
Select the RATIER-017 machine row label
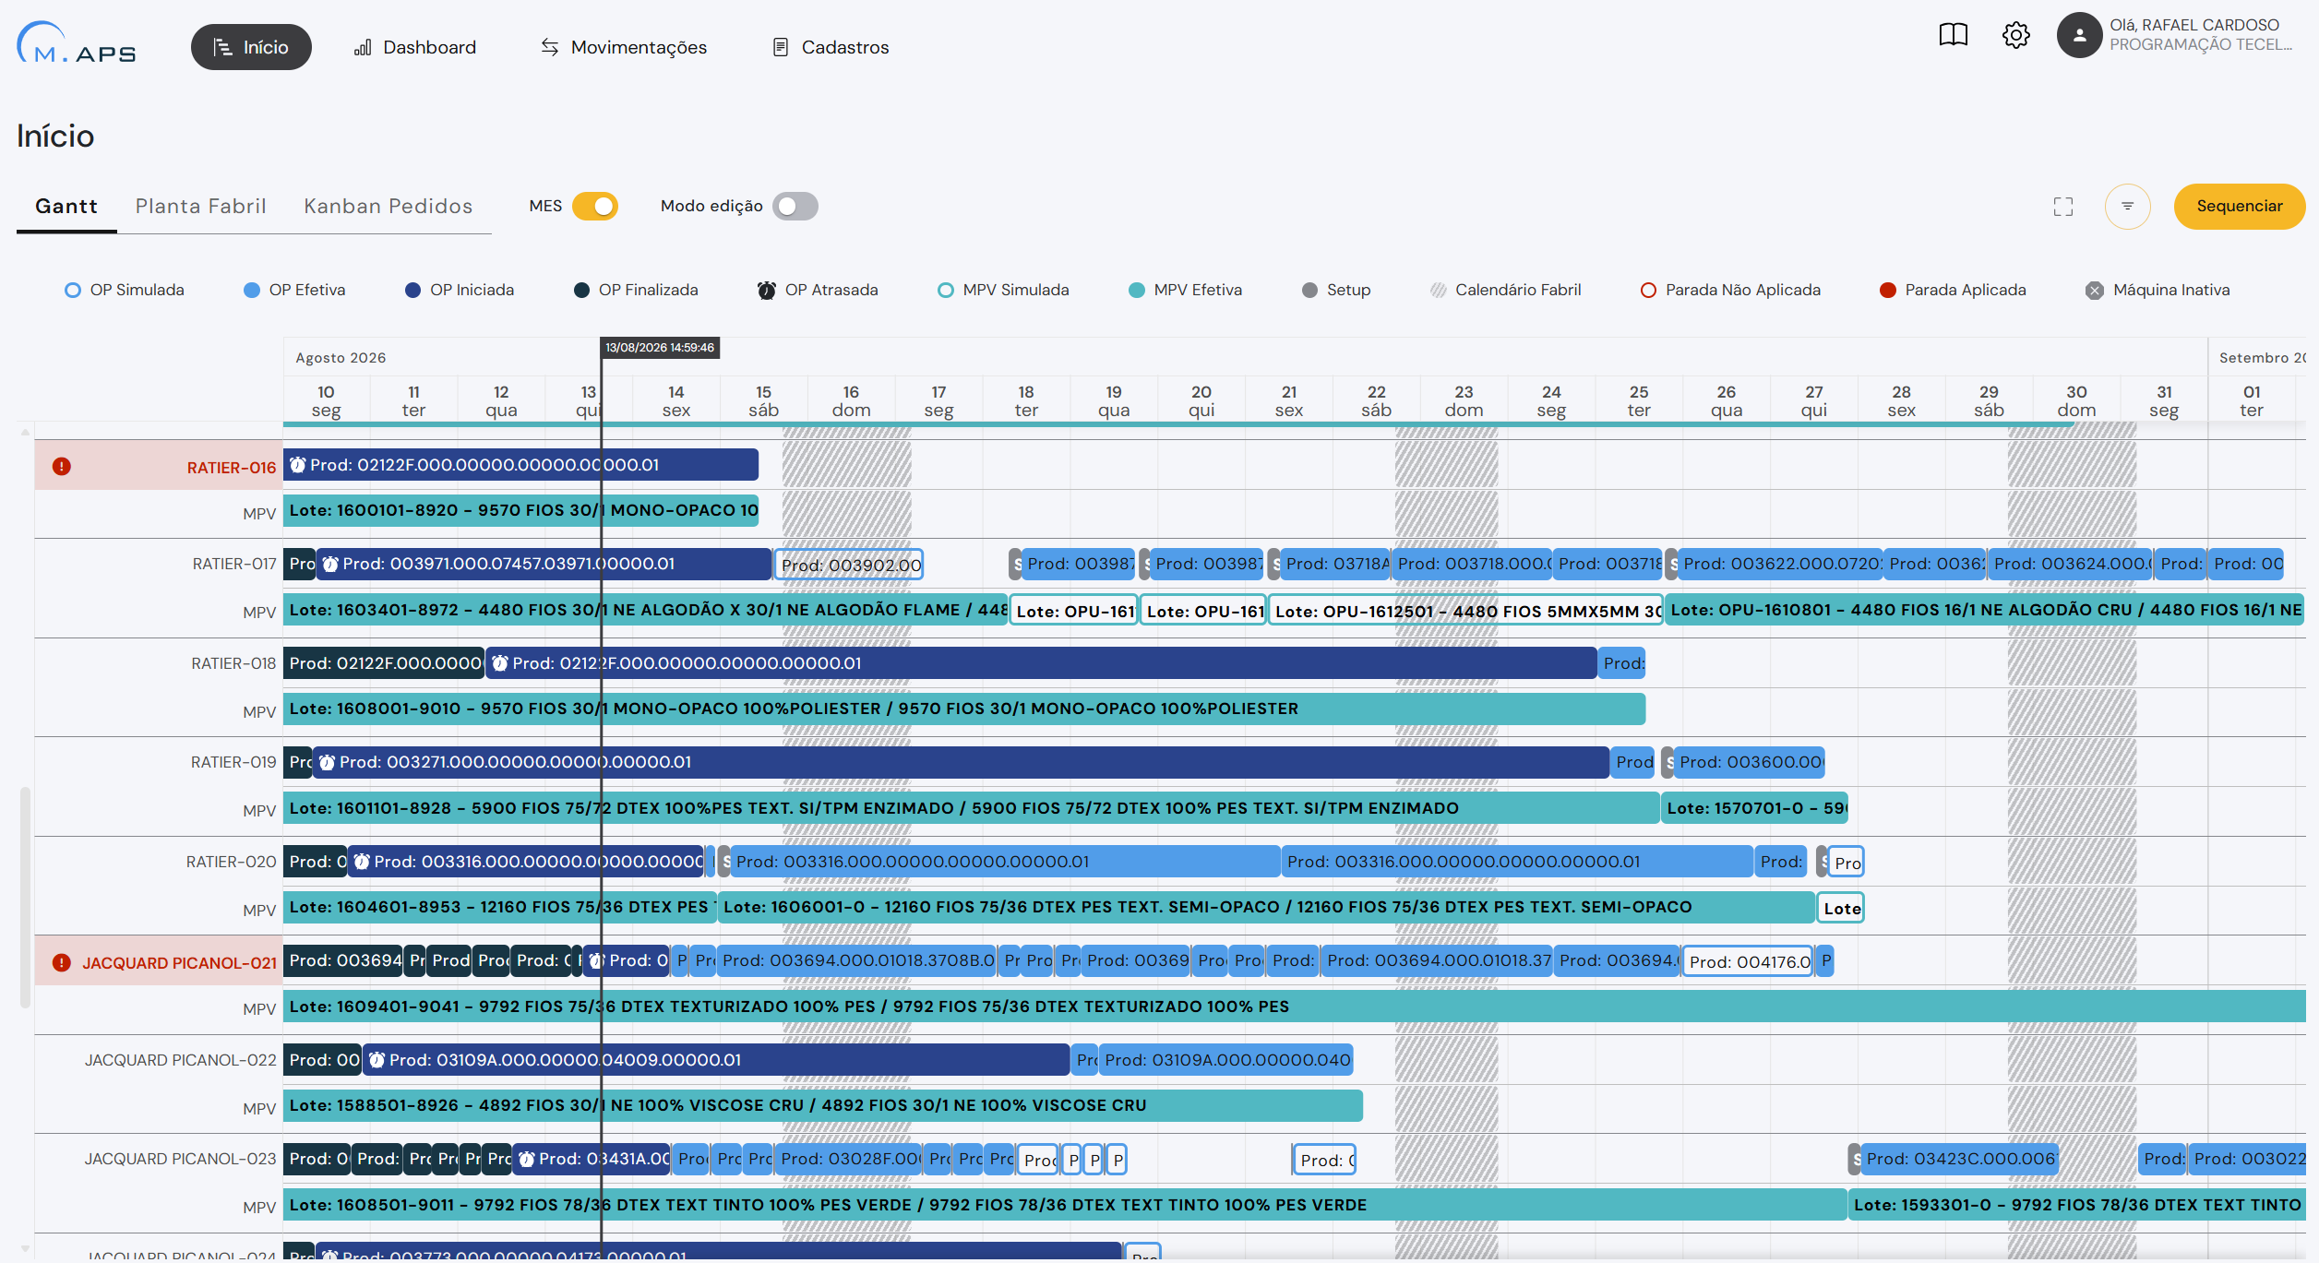click(x=234, y=564)
